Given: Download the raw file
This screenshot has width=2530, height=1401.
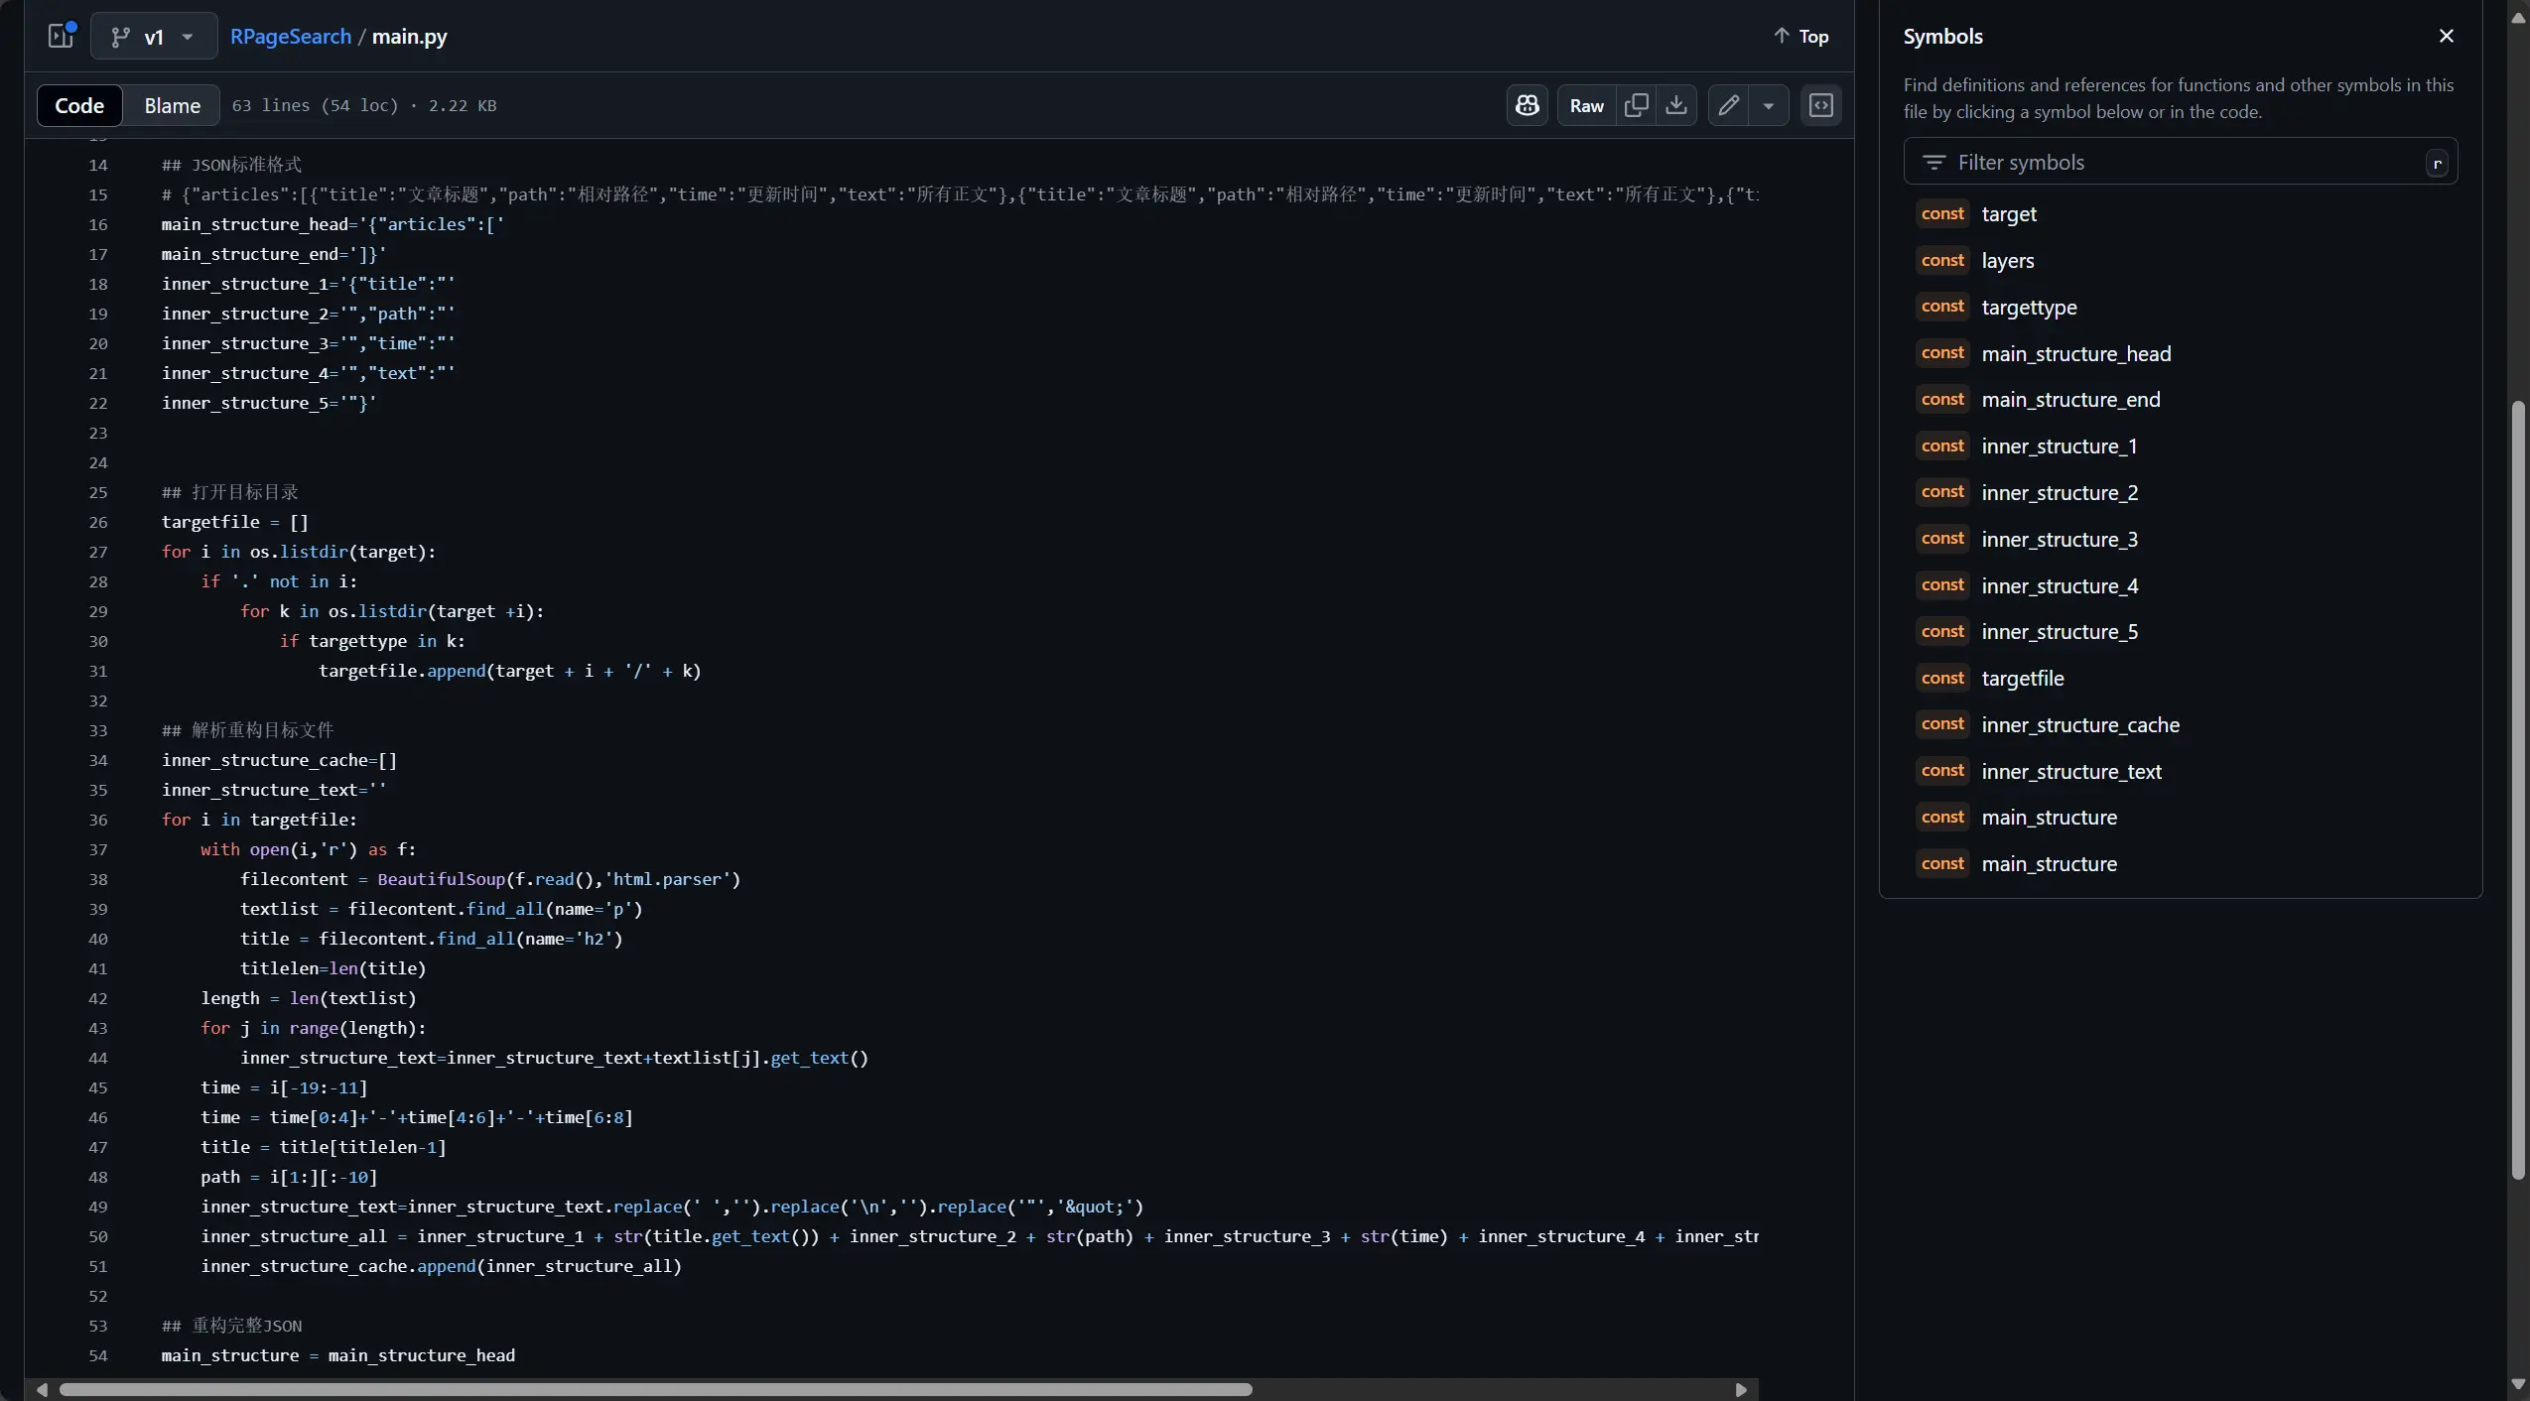Looking at the screenshot, I should (1676, 105).
